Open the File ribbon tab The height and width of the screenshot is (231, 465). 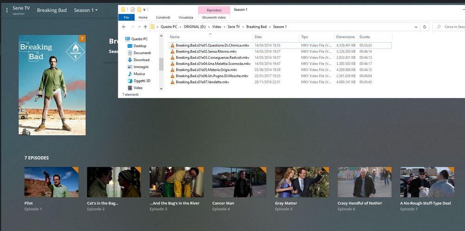pos(126,18)
